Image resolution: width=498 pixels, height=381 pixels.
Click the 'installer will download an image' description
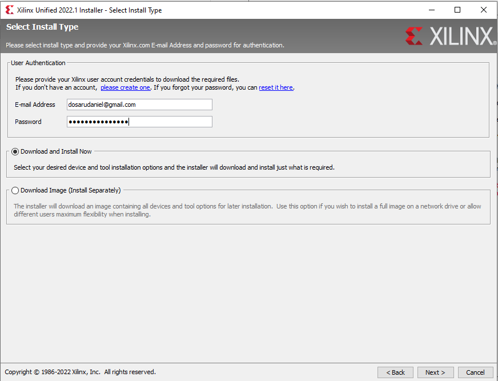247,210
